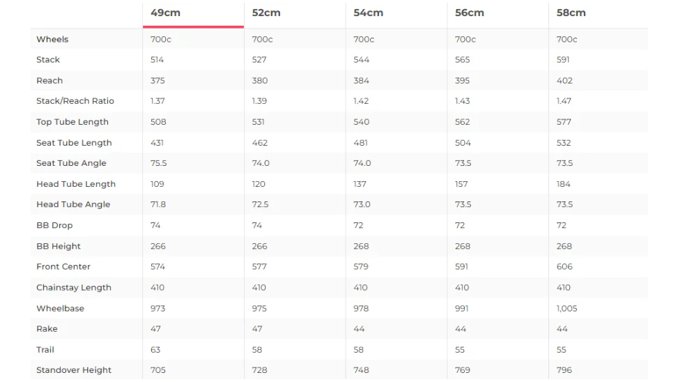The width and height of the screenshot is (678, 382).
Task: Click the Front Center value 606
Action: pos(564,267)
